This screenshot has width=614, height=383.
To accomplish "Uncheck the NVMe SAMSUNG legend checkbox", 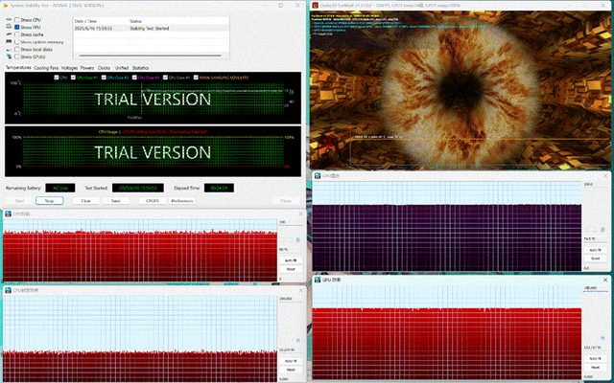I will (x=196, y=78).
